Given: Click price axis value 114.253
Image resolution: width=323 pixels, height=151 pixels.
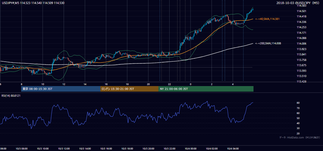Looking at the screenshot, I should pos(302,27).
